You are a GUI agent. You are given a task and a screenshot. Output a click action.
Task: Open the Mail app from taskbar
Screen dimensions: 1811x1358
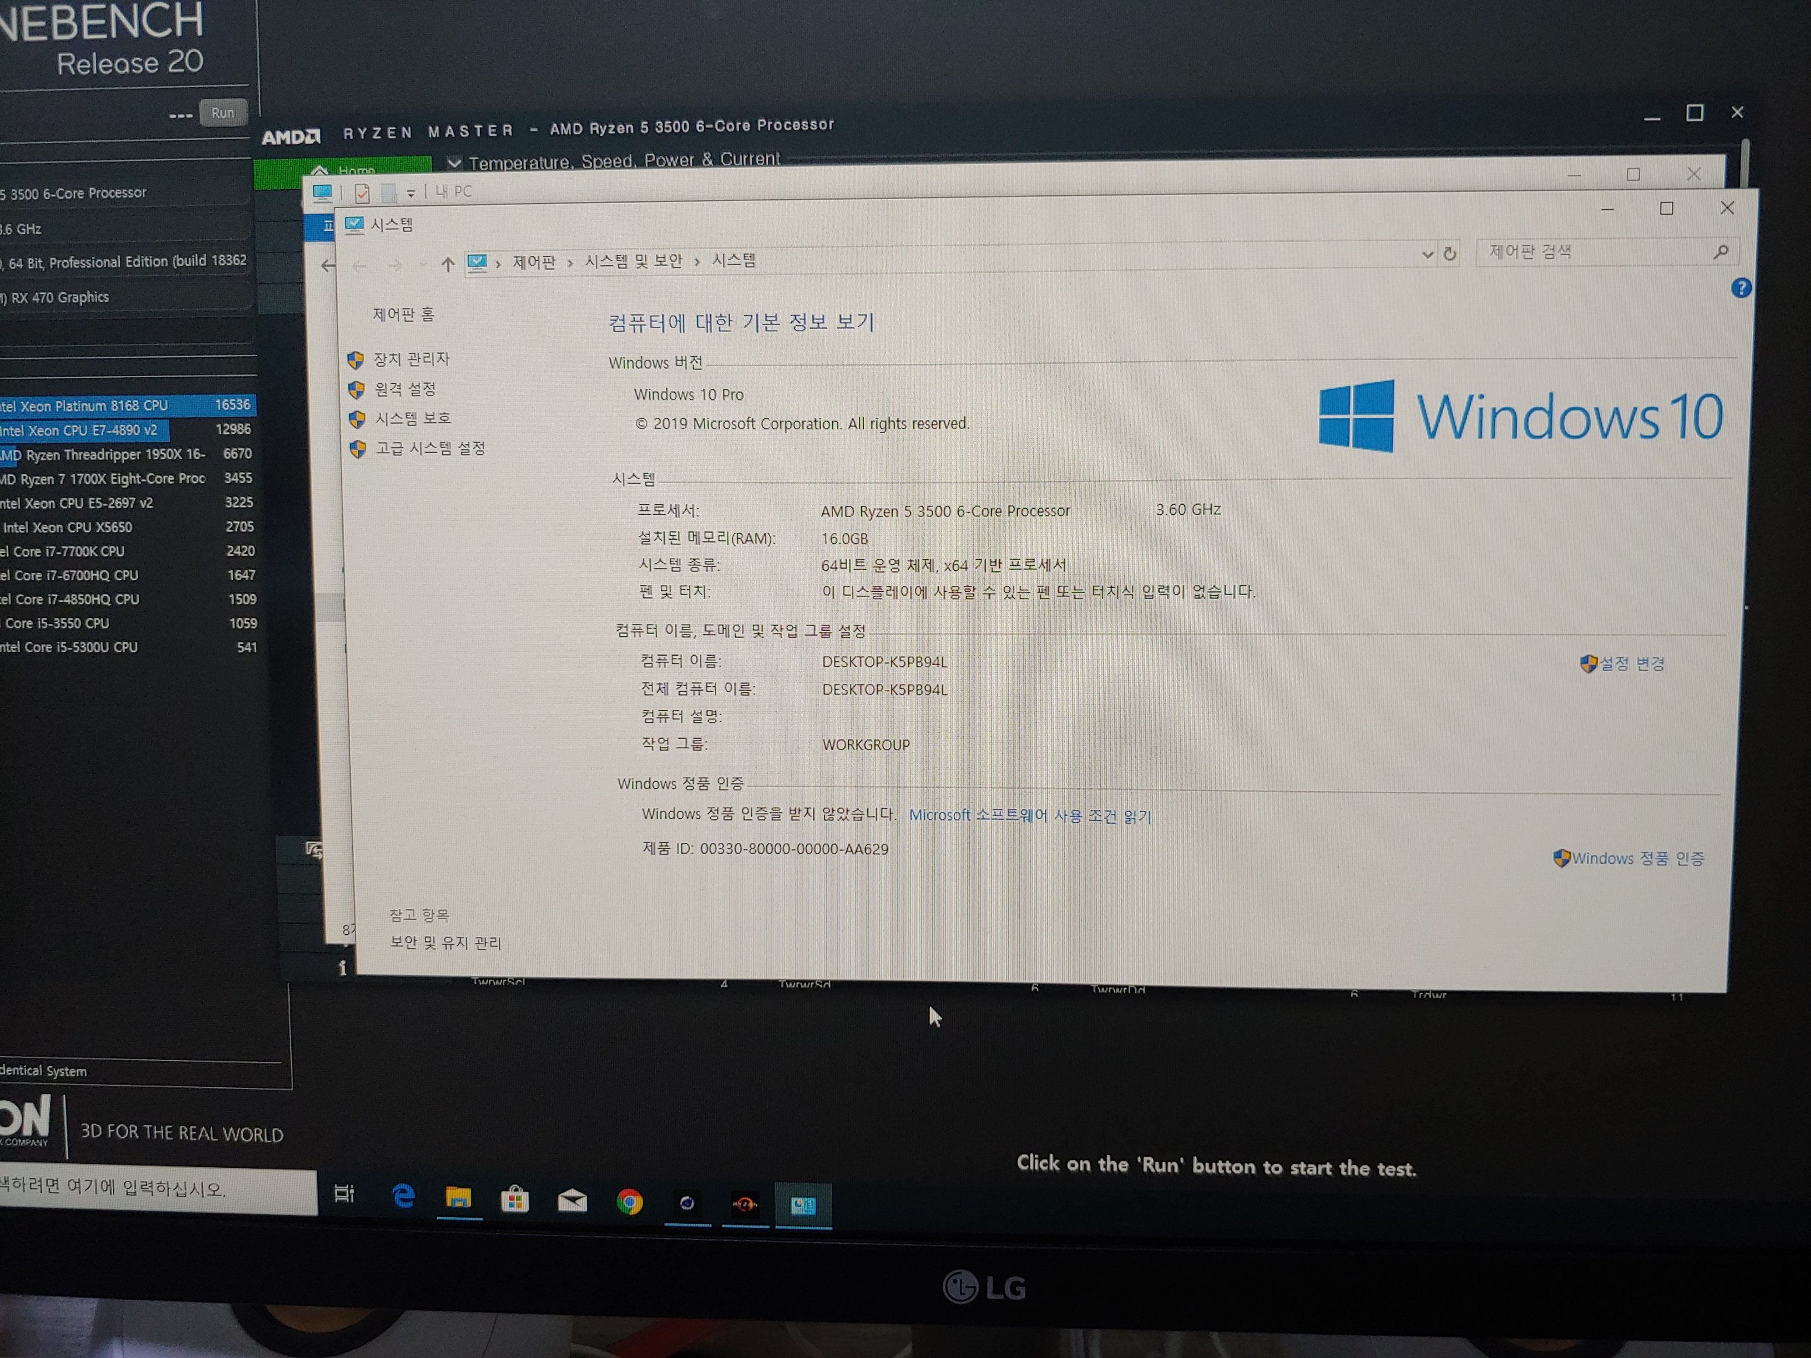pyautogui.click(x=572, y=1201)
